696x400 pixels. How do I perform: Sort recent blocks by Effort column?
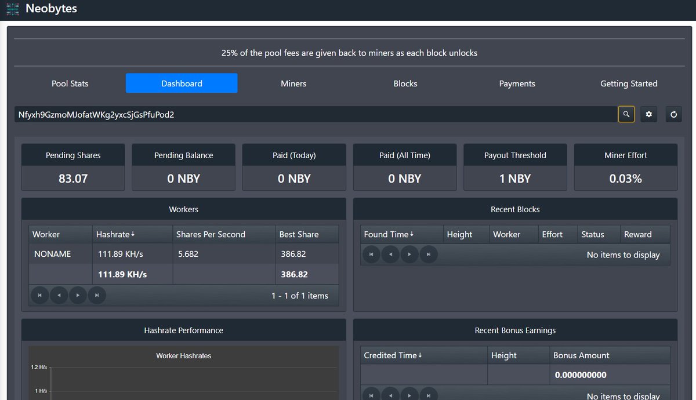coord(557,234)
